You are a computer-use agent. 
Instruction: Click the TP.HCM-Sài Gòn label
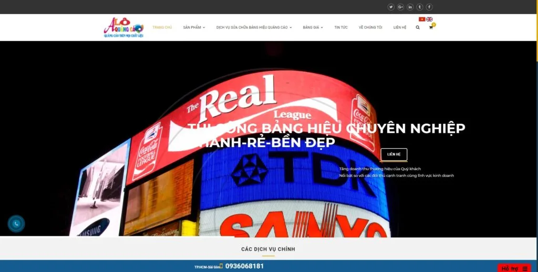tap(206, 267)
